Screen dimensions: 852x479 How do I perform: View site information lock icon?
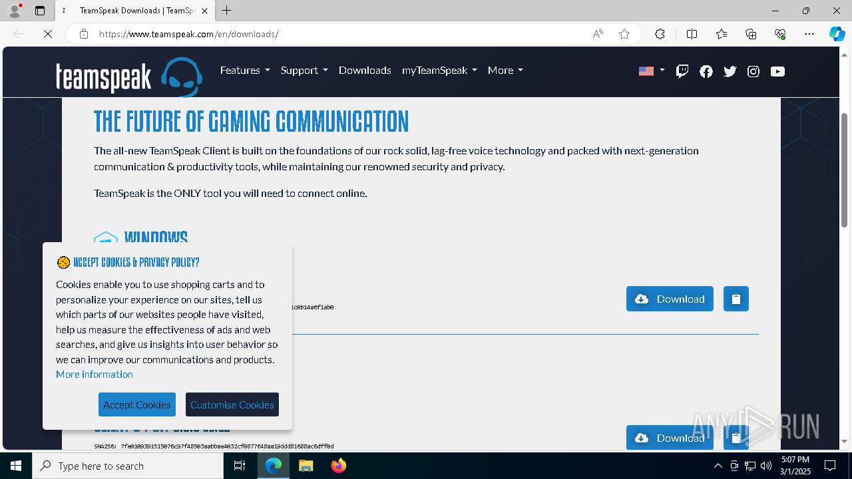tap(84, 34)
